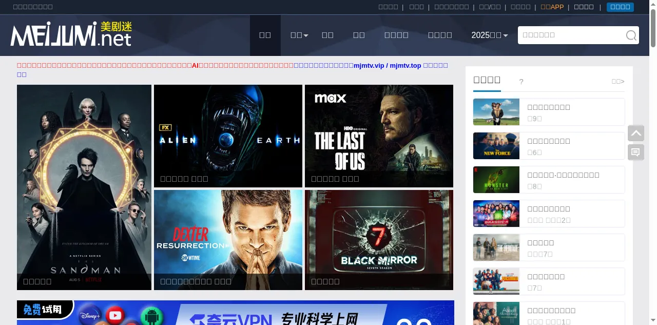This screenshot has height=325, width=657.
Task: Open the Black Mirror season 7 poster
Action: point(379,240)
